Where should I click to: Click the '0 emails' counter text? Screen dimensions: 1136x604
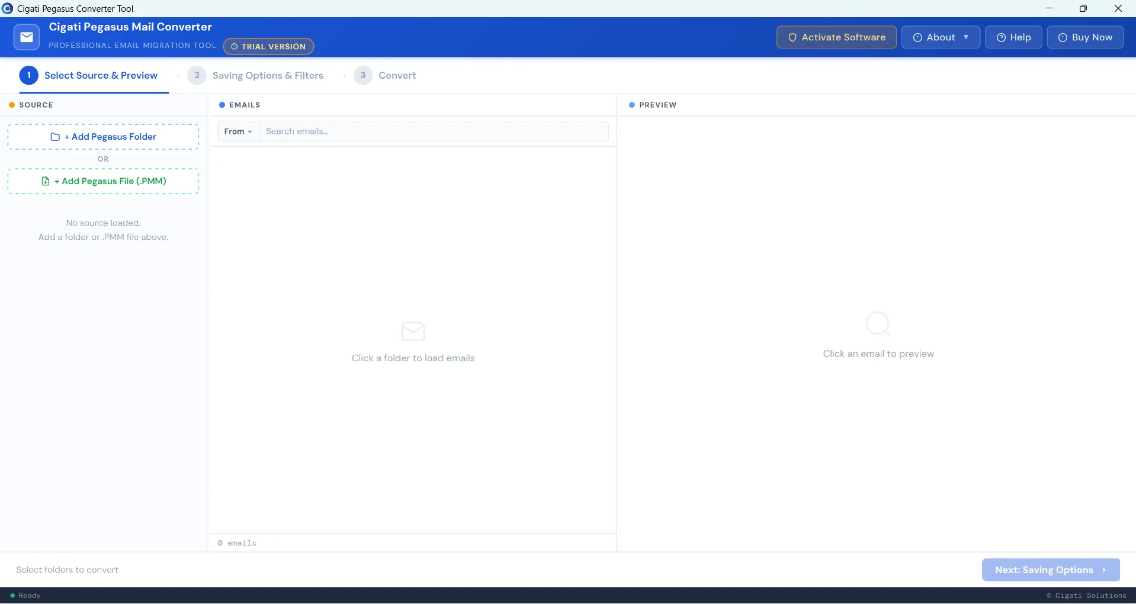pos(237,543)
